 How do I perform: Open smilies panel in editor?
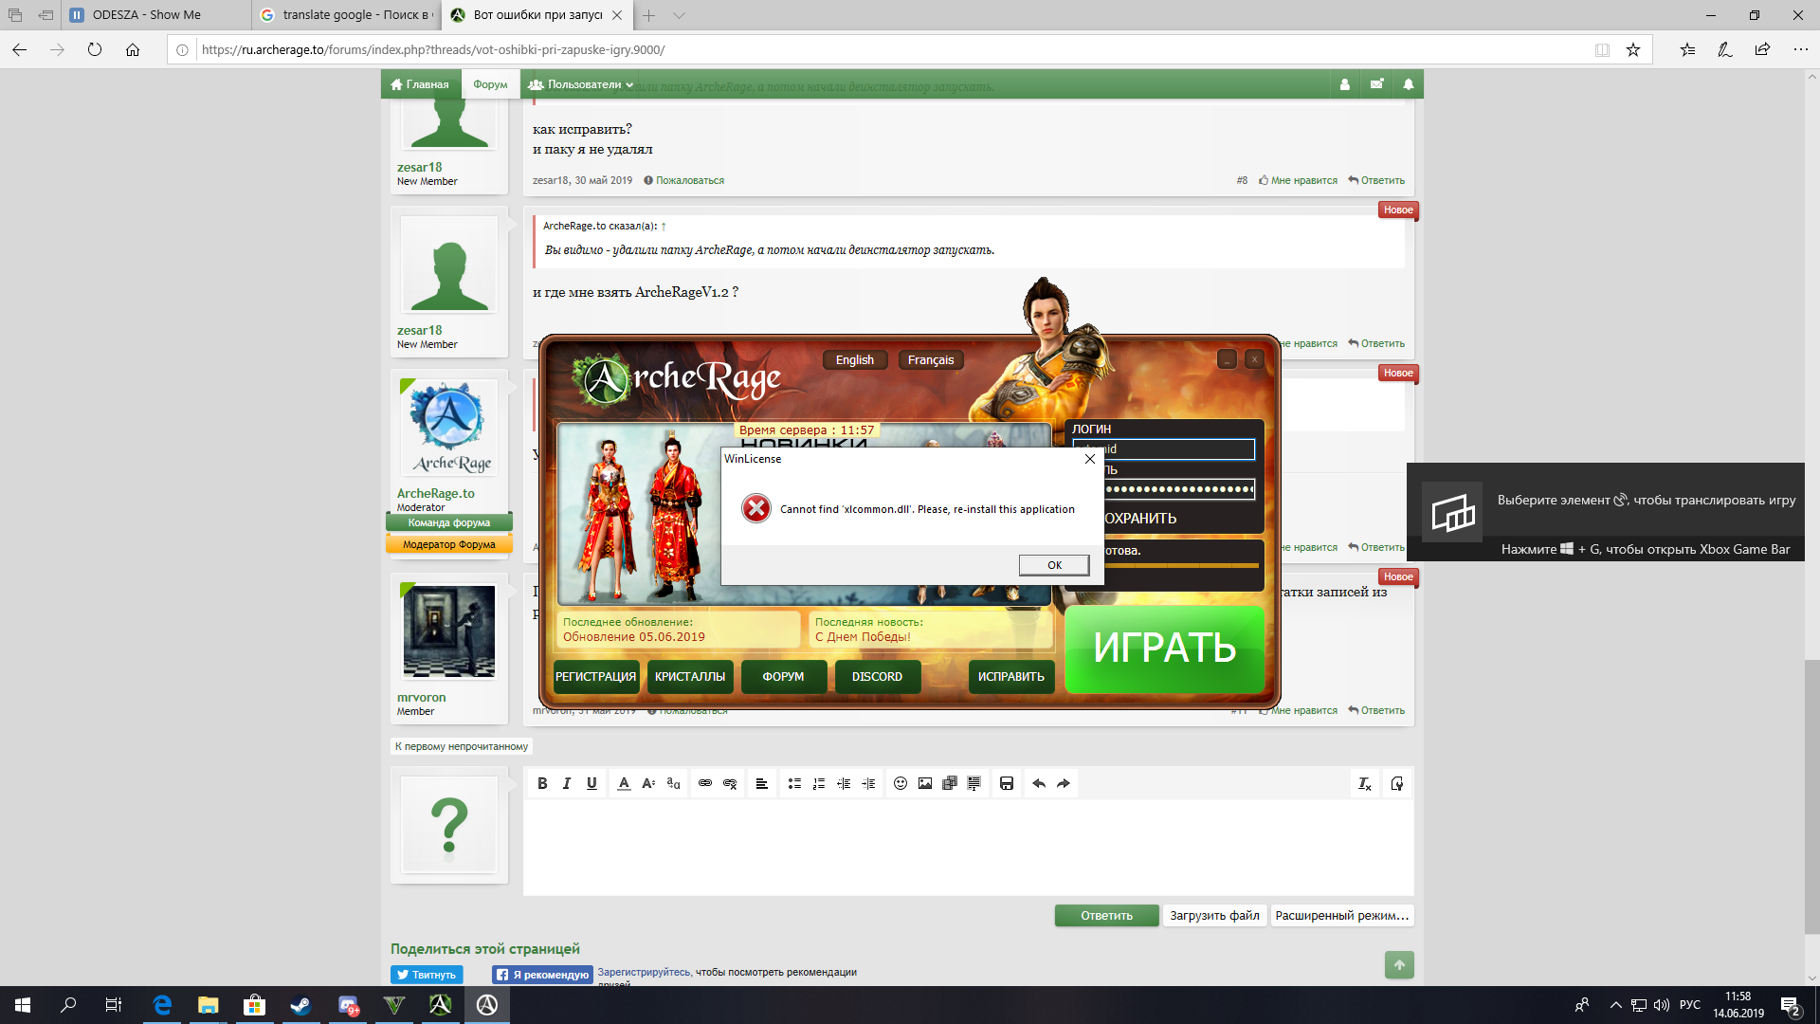point(901,783)
